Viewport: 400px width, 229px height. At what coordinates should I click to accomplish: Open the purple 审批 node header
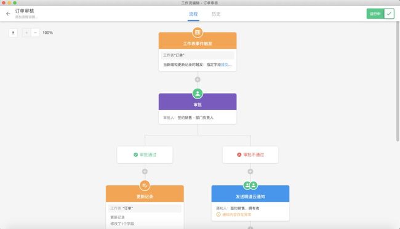point(198,102)
